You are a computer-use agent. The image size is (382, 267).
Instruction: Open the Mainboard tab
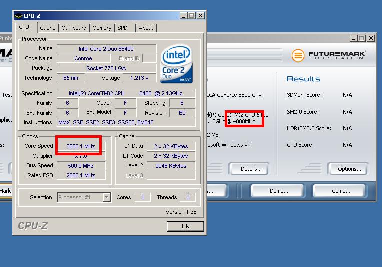(74, 28)
